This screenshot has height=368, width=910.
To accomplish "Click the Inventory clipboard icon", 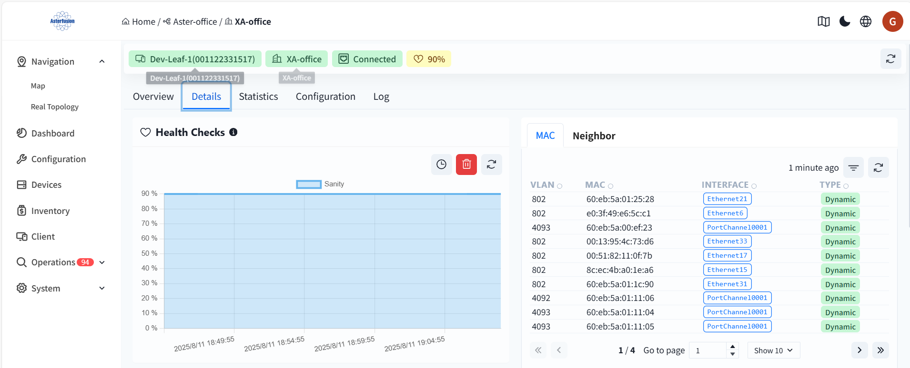I will coord(21,211).
